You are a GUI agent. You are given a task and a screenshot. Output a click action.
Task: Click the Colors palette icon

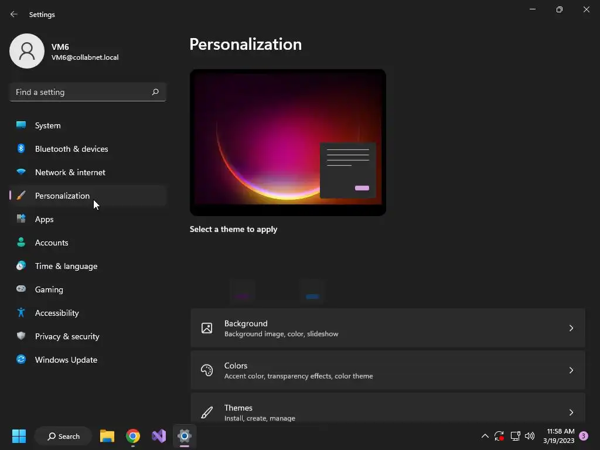(x=207, y=370)
